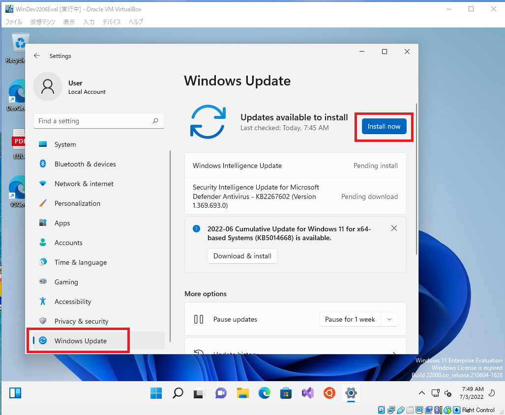Select the Recycle Bin desktop icon
Viewport: 505px width, 415px height.
(18, 48)
